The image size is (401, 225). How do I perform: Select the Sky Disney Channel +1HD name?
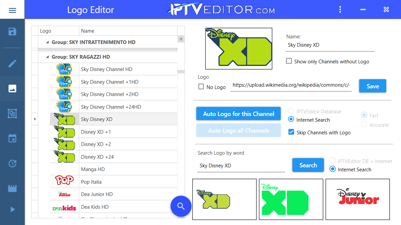110,82
